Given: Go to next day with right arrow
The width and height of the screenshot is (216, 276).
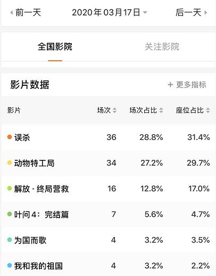Looking at the screenshot, I should tap(205, 13).
